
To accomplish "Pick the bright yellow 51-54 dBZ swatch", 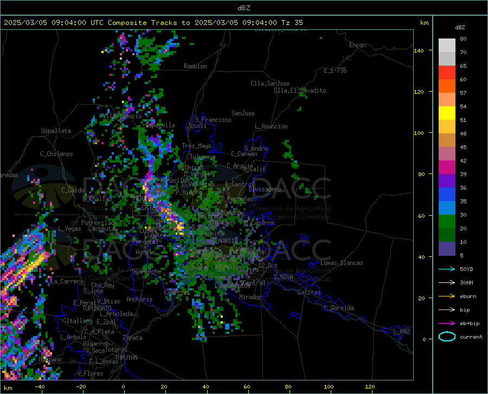I will (x=447, y=113).
